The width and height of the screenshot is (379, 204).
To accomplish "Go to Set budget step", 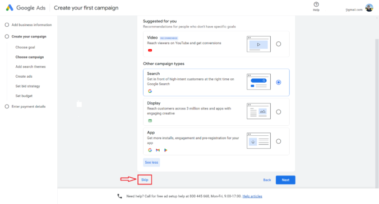I will (x=24, y=96).
